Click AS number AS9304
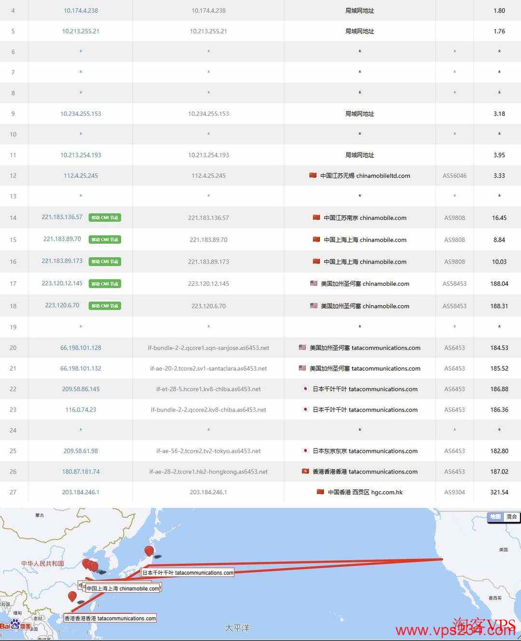Viewport: 521px width, 641px height. point(454,492)
